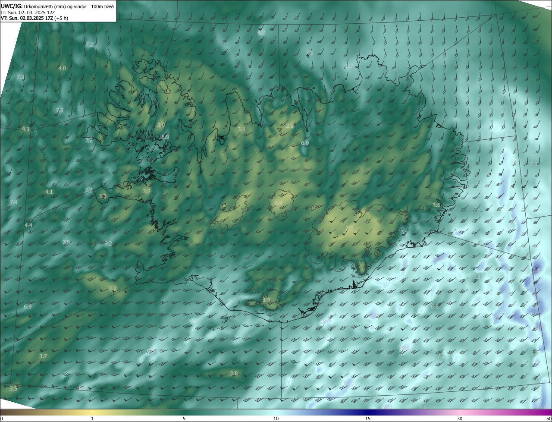
Task: Click the 3.7 value label on map
Action: [x=43, y=356]
